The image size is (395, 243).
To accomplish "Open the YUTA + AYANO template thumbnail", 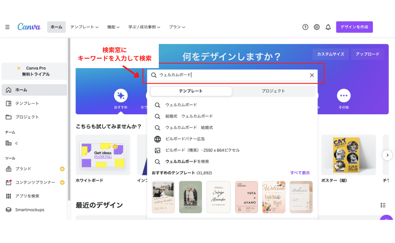I will 246,197.
